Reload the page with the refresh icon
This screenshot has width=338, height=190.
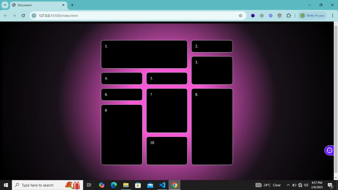click(x=23, y=15)
